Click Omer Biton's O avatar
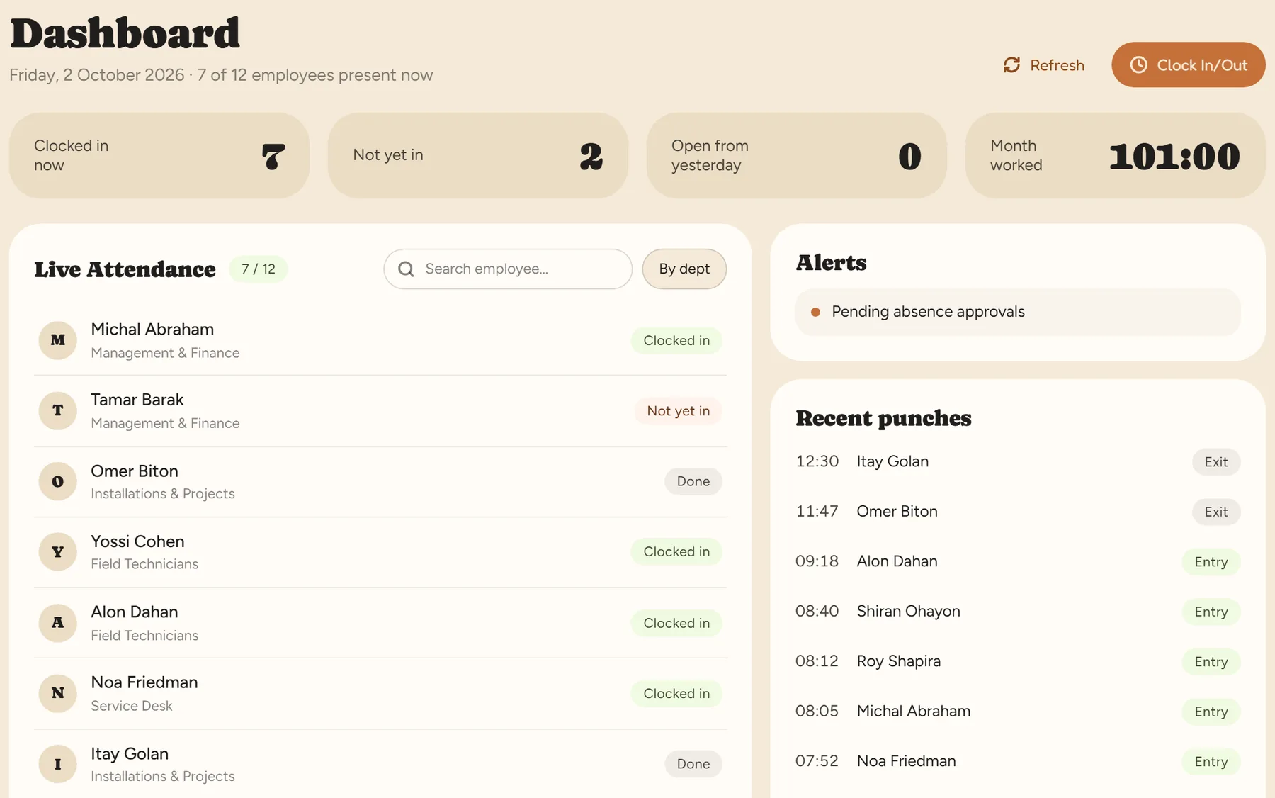Screen dimensions: 1275x798 coord(58,482)
